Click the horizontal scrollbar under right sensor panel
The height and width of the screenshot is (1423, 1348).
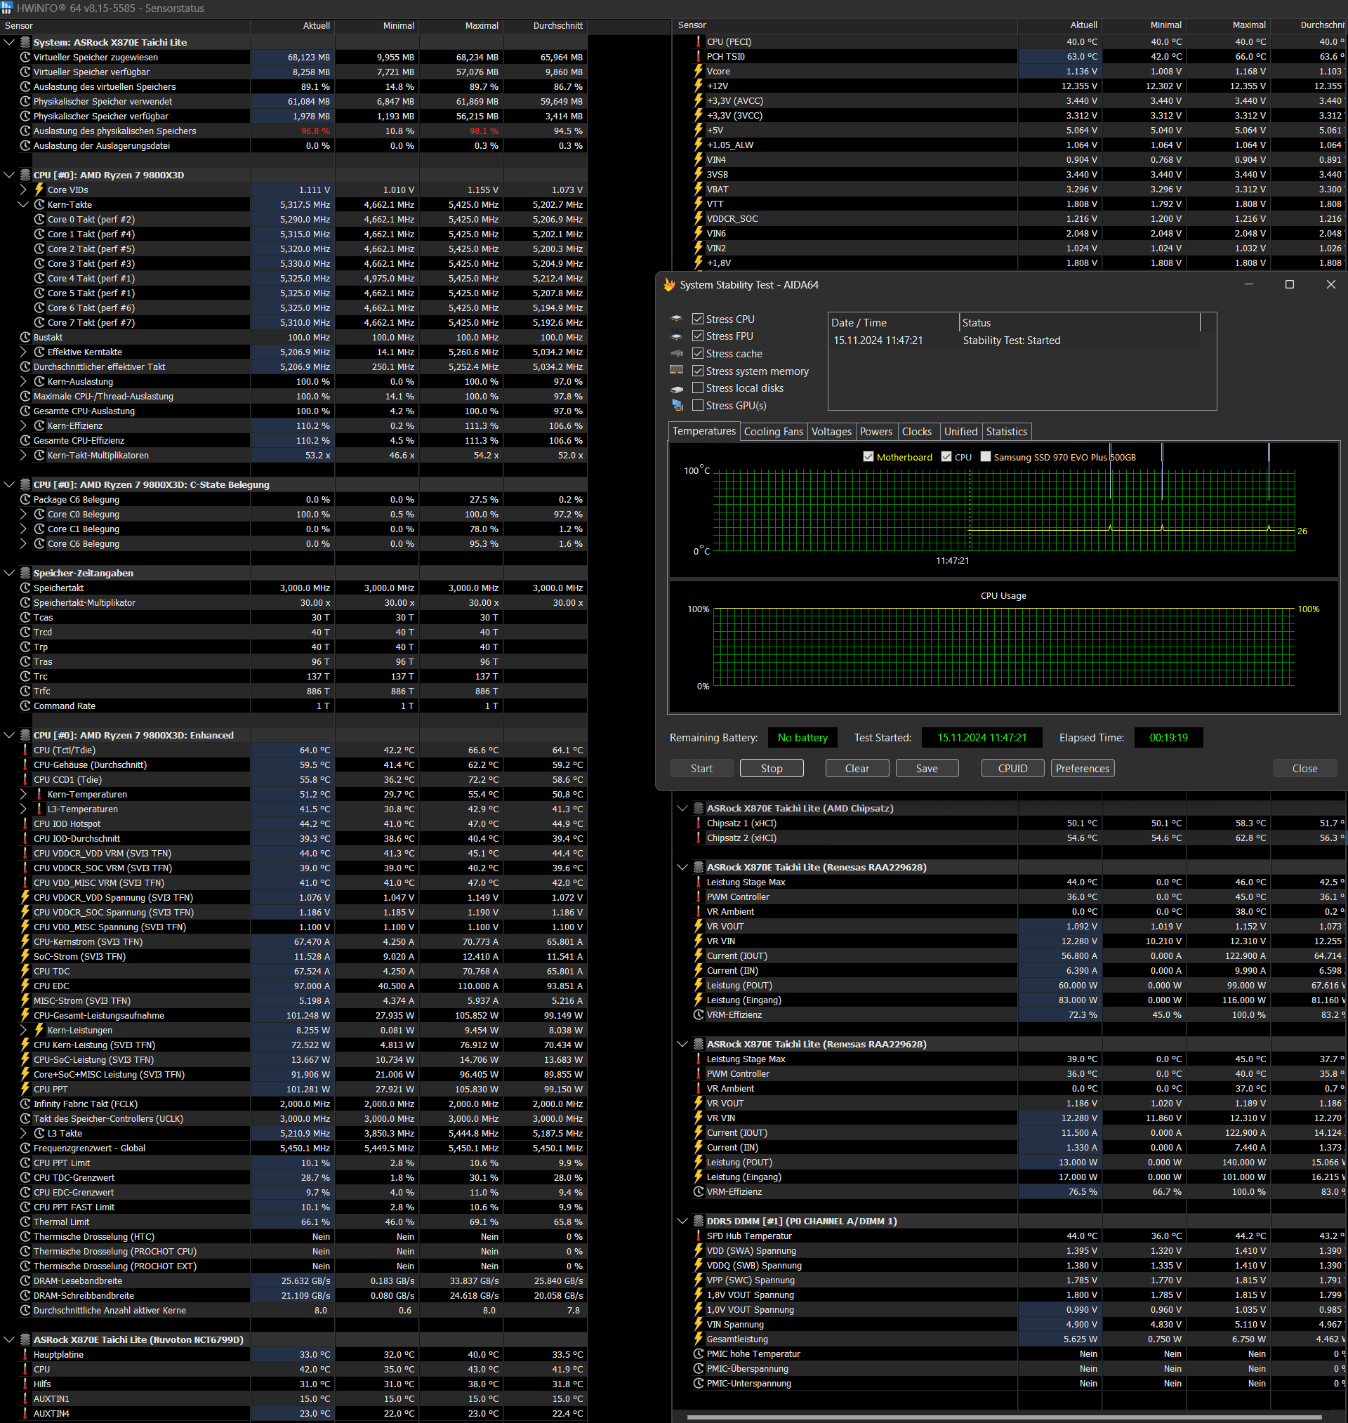[1005, 1417]
